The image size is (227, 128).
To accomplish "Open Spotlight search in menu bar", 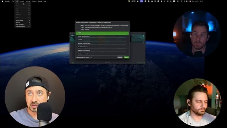I will point(184,1).
